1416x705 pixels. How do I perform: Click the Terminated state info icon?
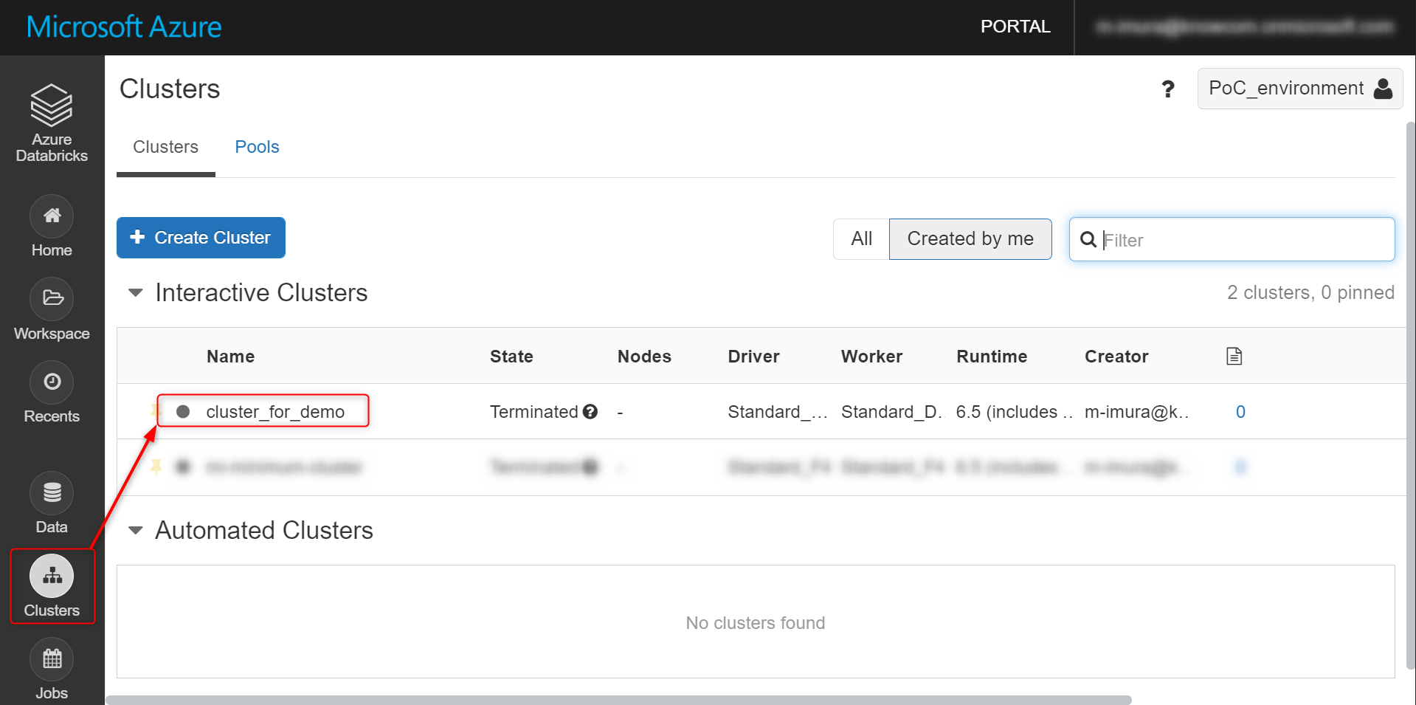point(590,412)
